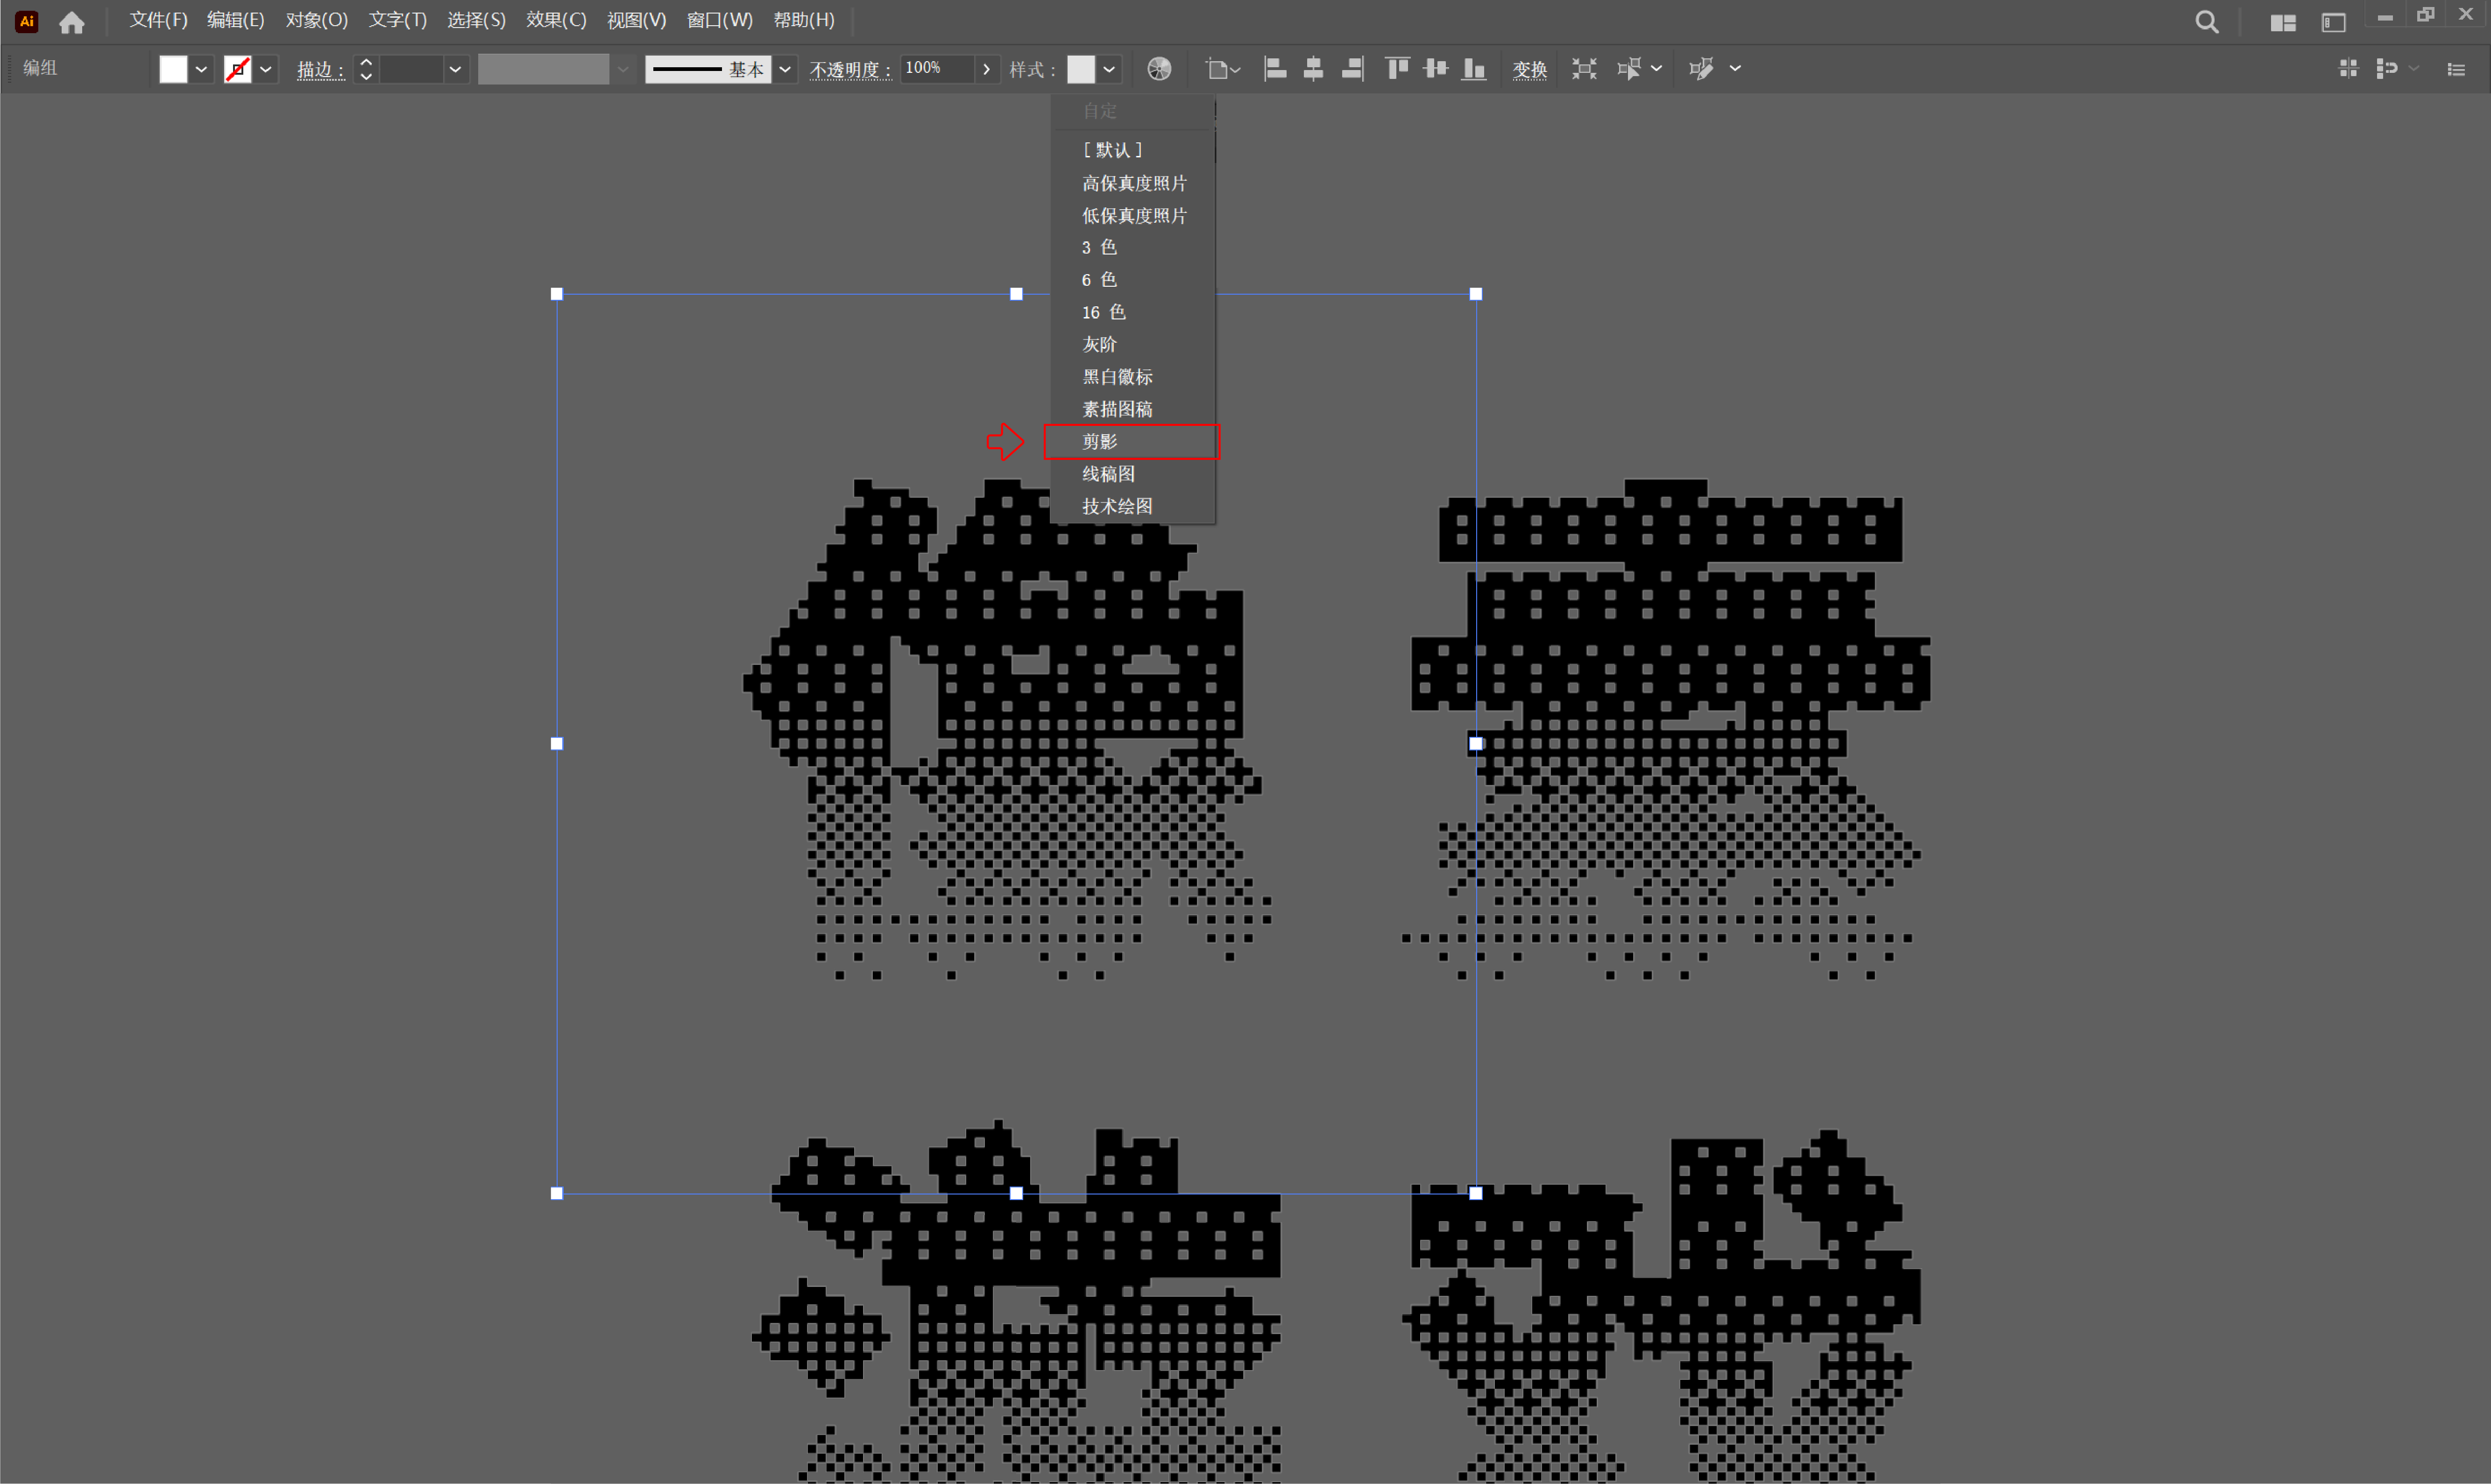
Task: Choose the 低保真度照片 preset
Action: (1133, 215)
